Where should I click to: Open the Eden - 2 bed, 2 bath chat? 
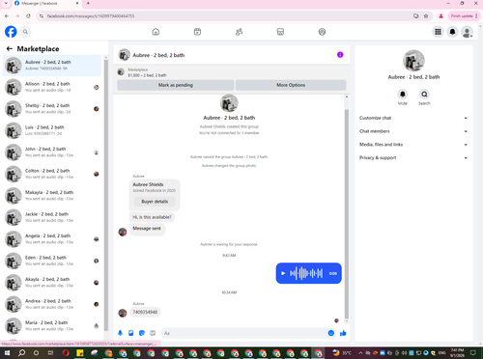pyautogui.click(x=52, y=261)
